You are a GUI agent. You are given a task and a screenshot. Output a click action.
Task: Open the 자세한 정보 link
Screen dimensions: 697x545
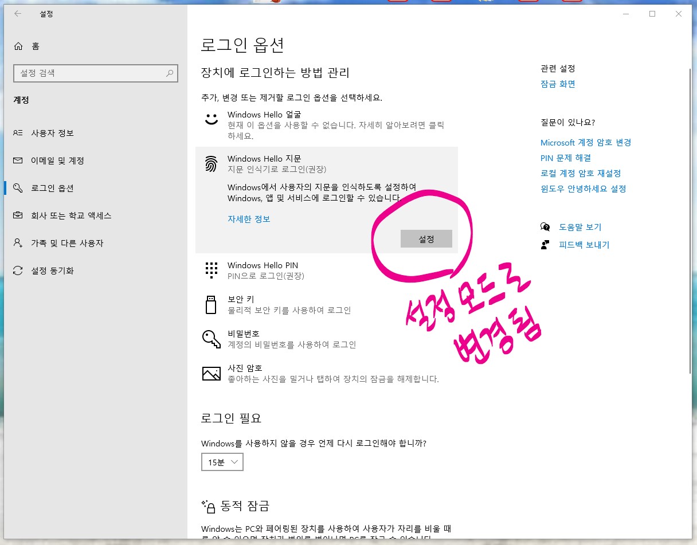coord(249,219)
